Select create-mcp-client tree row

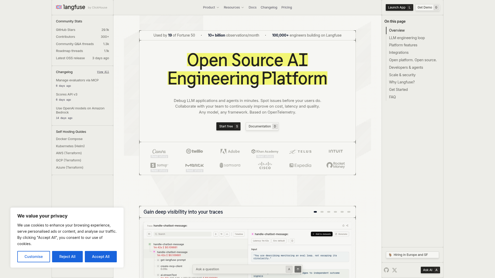tap(171, 266)
